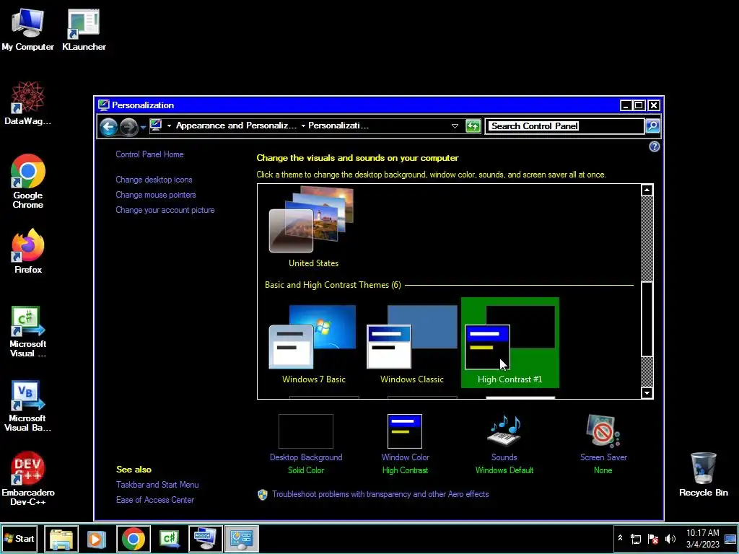The height and width of the screenshot is (554, 739).
Task: Open Taskbar and Start Menu link
Action: coord(157,484)
